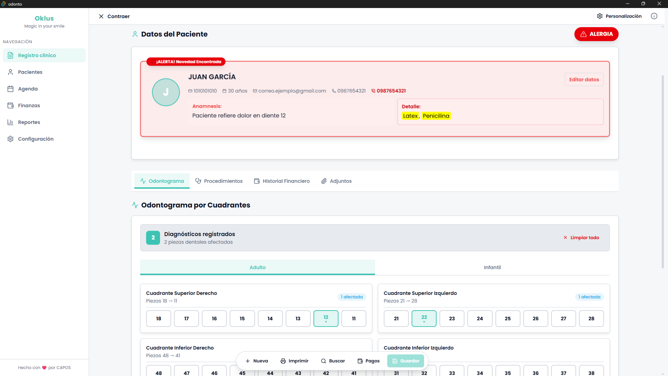The image size is (668, 376).
Task: Click the Editar datos button
Action: coord(584,79)
